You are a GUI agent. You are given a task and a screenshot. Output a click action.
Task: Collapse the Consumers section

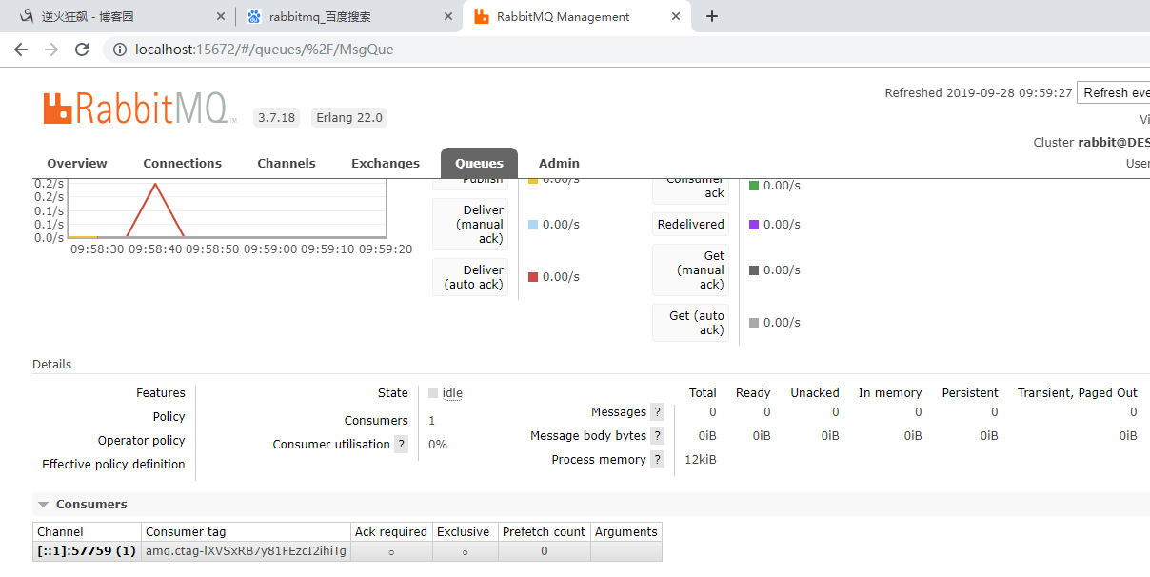click(x=82, y=504)
